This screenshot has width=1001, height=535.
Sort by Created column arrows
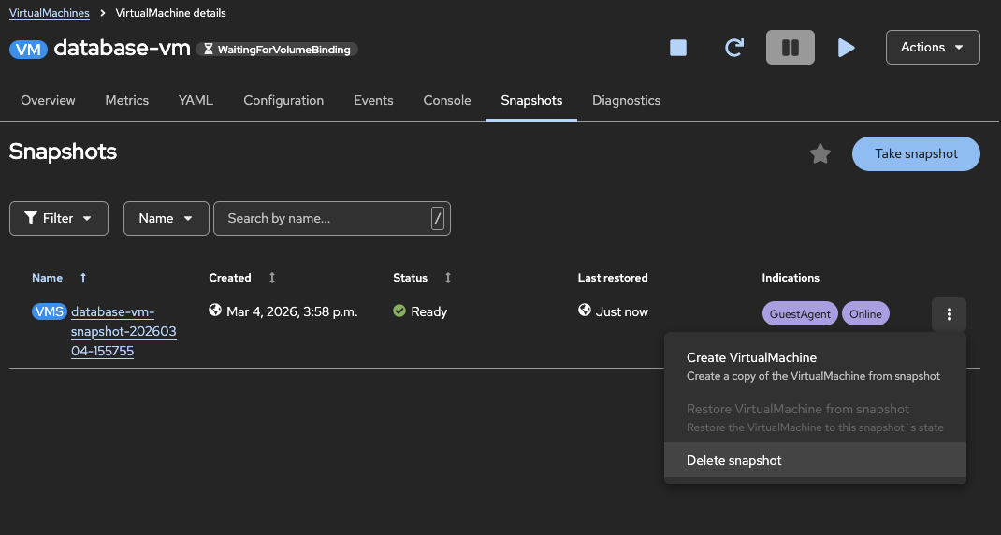tap(272, 278)
